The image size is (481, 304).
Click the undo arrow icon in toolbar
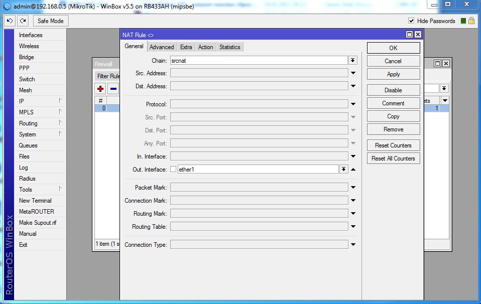coord(10,21)
